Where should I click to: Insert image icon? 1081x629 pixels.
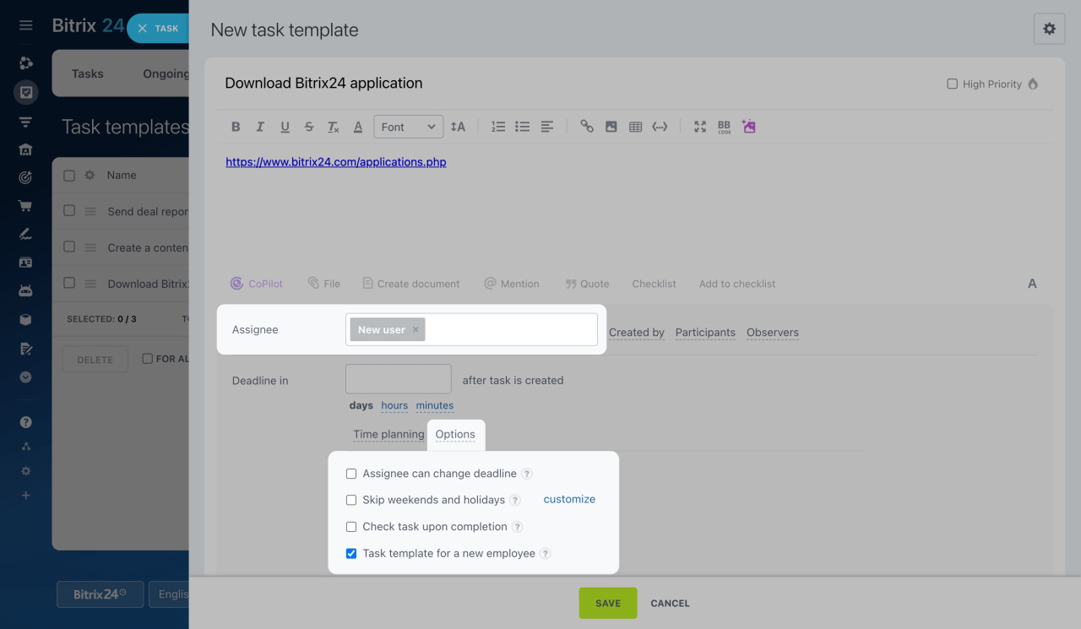pos(611,127)
